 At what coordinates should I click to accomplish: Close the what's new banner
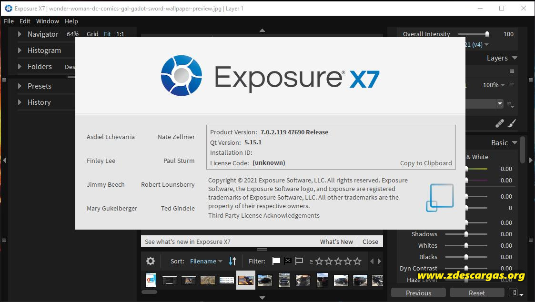[x=370, y=242]
